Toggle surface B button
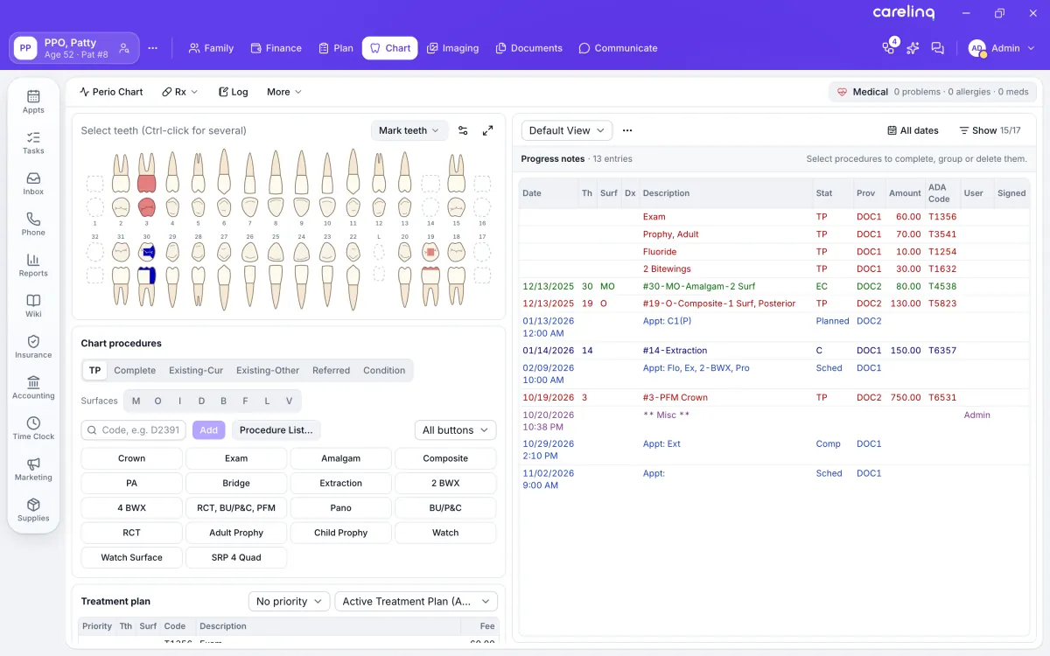The width and height of the screenshot is (1050, 656). click(224, 401)
